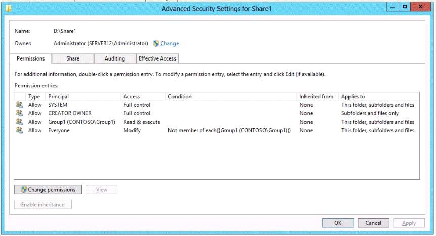Viewport: 436px width, 236px height.
Task: Click the Cancel button
Action: point(373,223)
